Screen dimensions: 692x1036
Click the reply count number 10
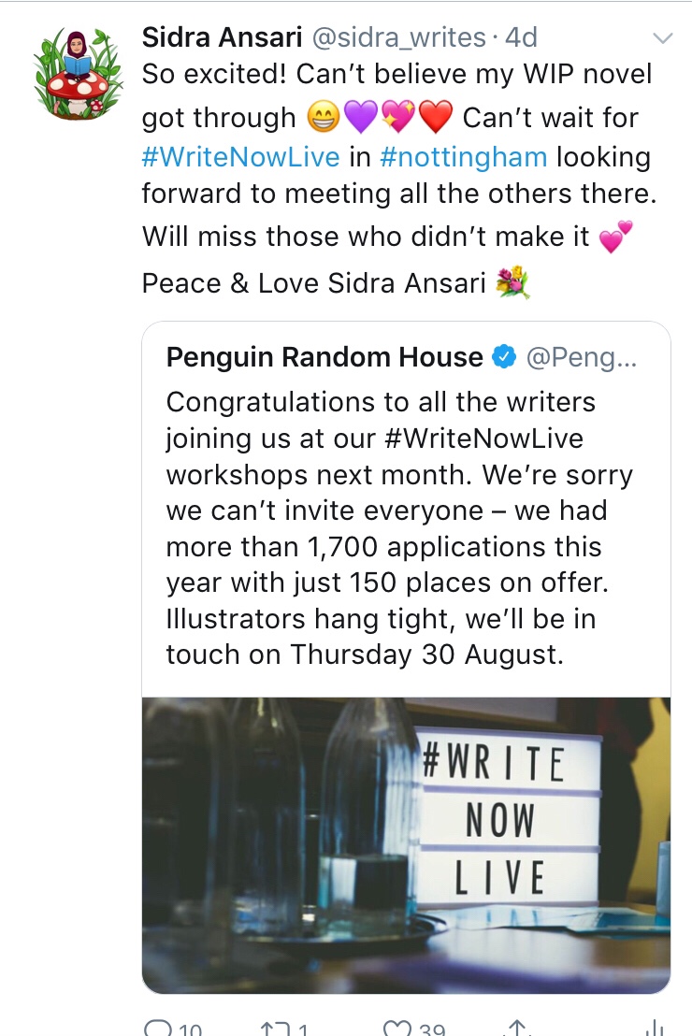(x=190, y=1029)
